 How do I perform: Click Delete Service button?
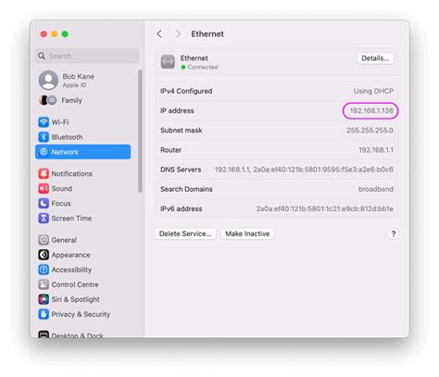click(185, 233)
